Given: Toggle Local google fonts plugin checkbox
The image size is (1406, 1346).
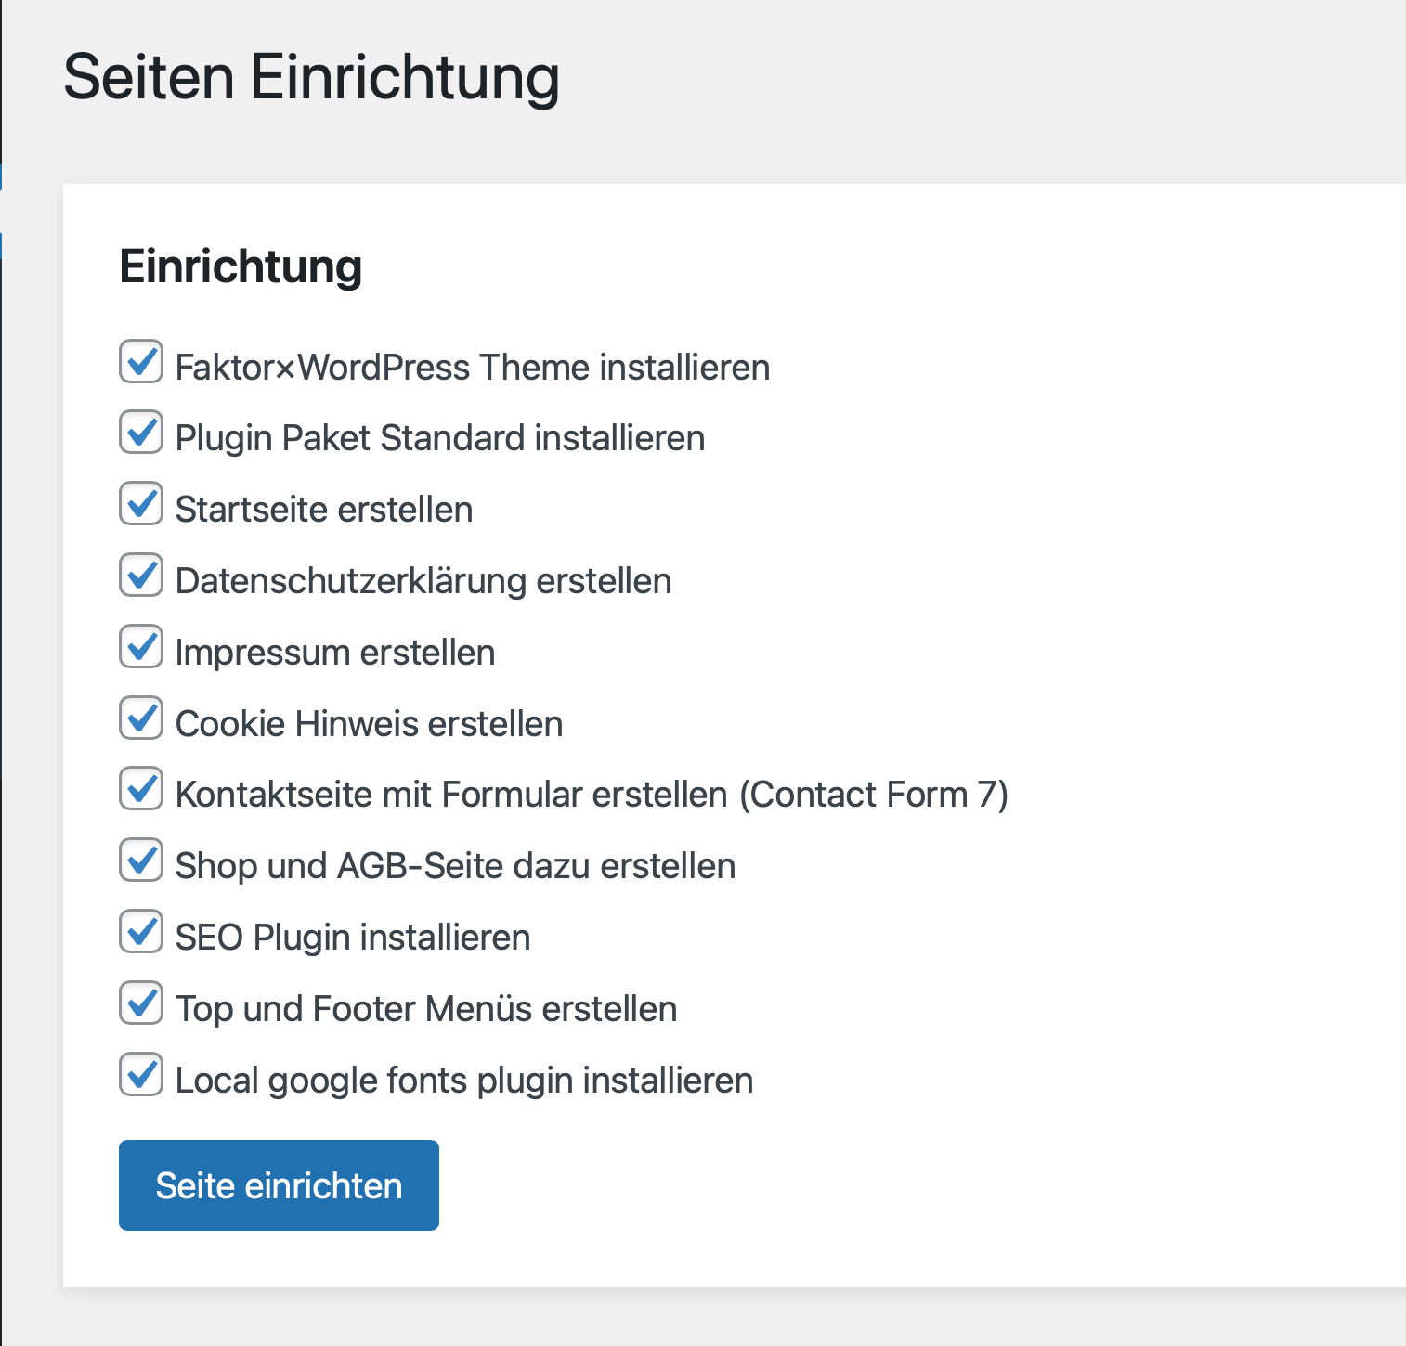Looking at the screenshot, I should [141, 1075].
